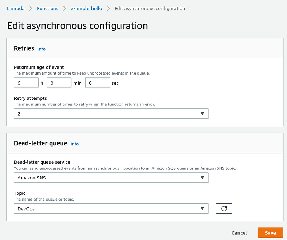Screen dimensions: 287x240
Task: Click the breadcrumb chevron after Lambda
Action: 31,8
